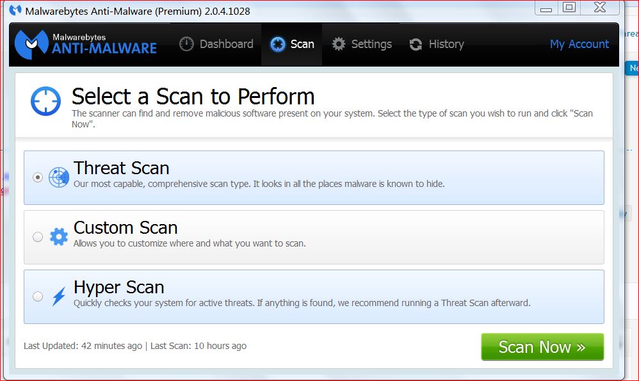Screen dimensions: 639x381
Task: Click the Threat Scan description text
Action: [x=259, y=184]
